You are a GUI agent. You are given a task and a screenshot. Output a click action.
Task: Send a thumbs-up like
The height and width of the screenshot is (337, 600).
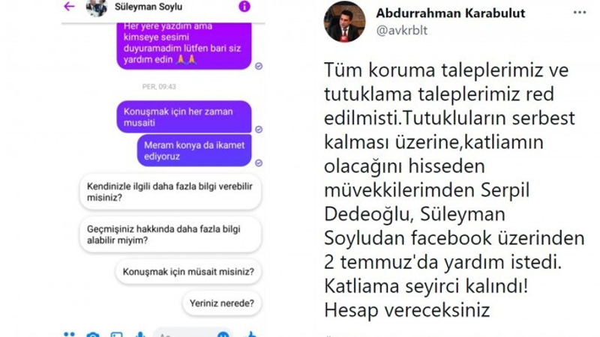251,335
